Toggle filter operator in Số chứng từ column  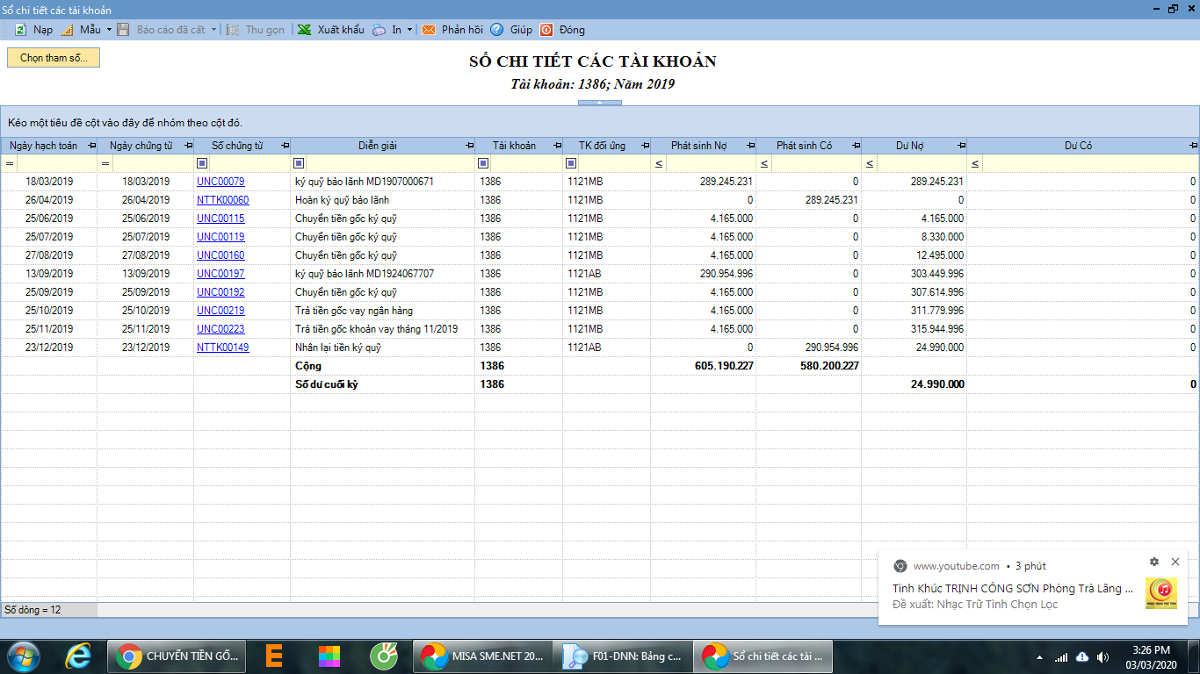[x=202, y=163]
